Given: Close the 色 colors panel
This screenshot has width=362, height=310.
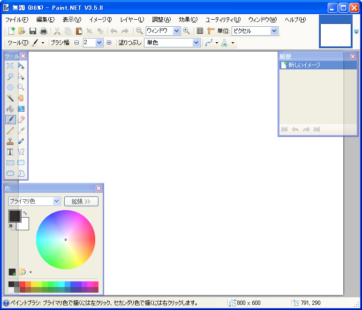Looking at the screenshot, I should [x=98, y=189].
